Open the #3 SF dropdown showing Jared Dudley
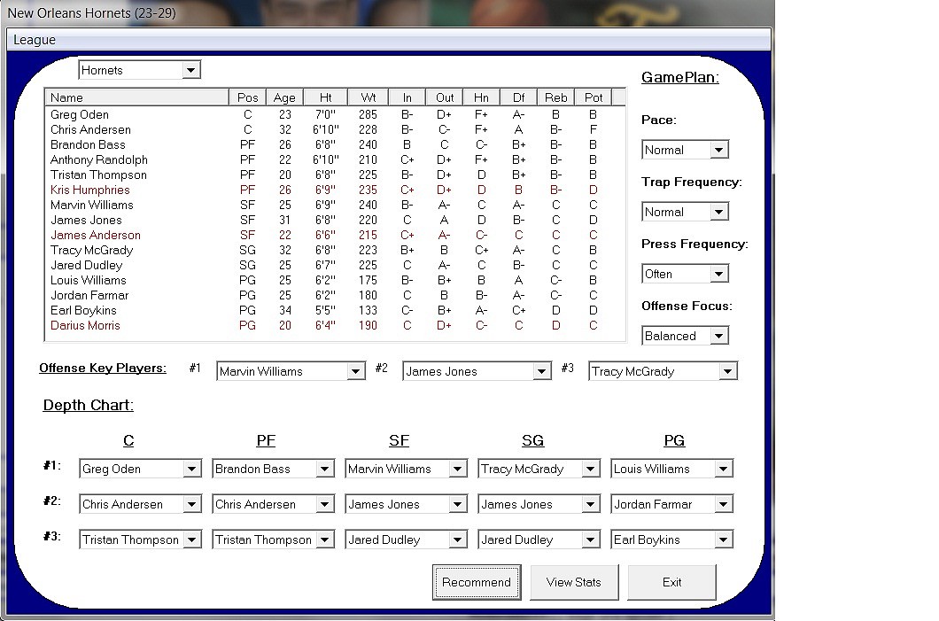Screen dimensions: 939x621 pos(406,539)
